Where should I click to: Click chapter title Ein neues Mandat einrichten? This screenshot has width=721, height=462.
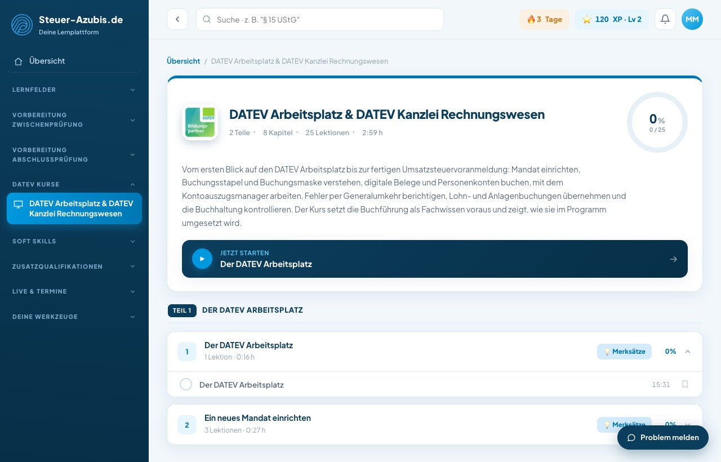pyautogui.click(x=257, y=418)
